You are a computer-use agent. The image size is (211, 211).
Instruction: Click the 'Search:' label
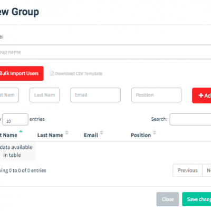(159, 119)
